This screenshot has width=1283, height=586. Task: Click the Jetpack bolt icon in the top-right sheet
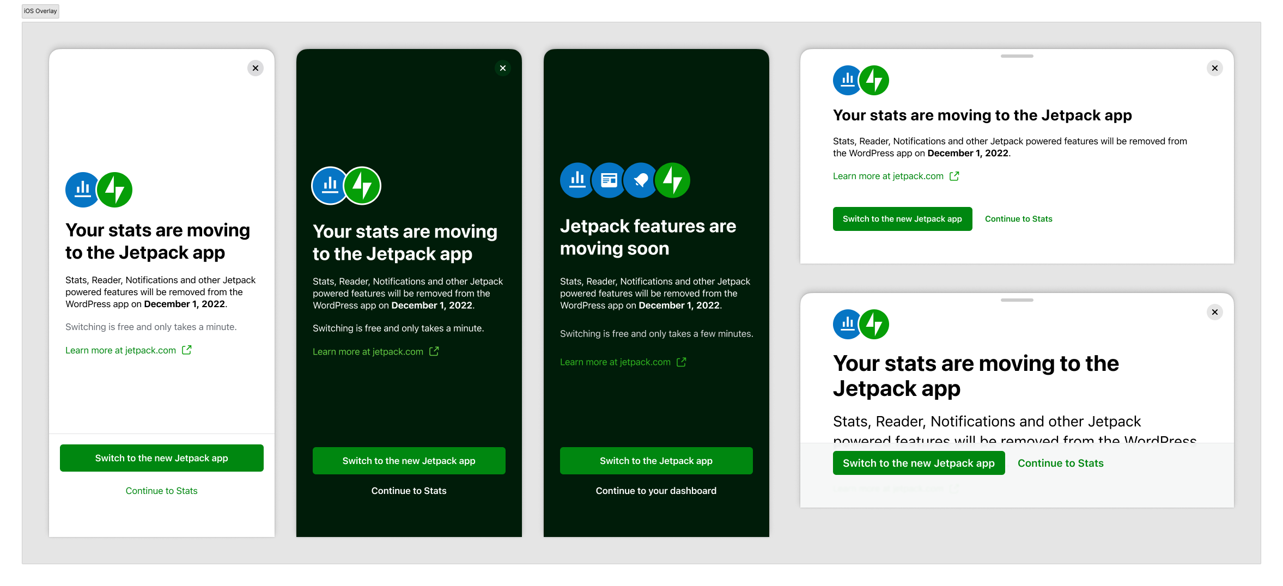[x=874, y=81]
